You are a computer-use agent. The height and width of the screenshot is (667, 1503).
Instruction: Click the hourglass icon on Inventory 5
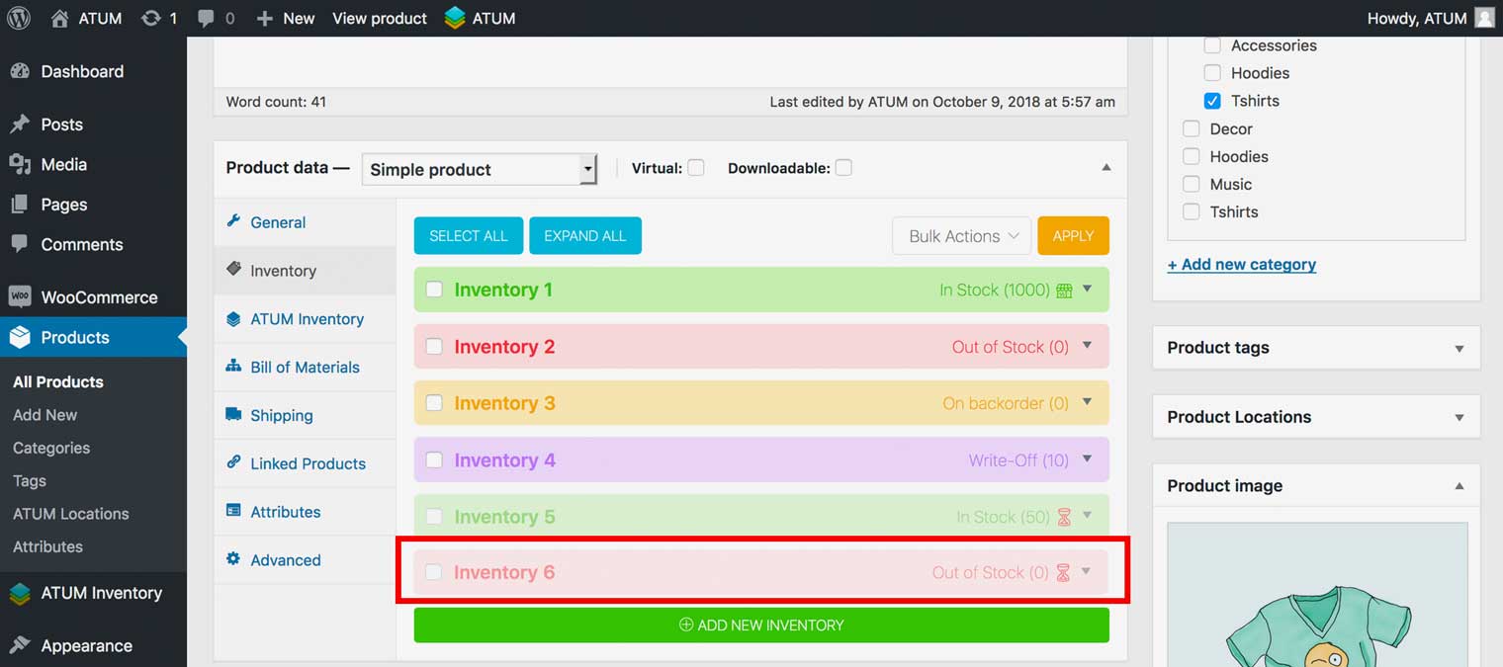point(1064,517)
